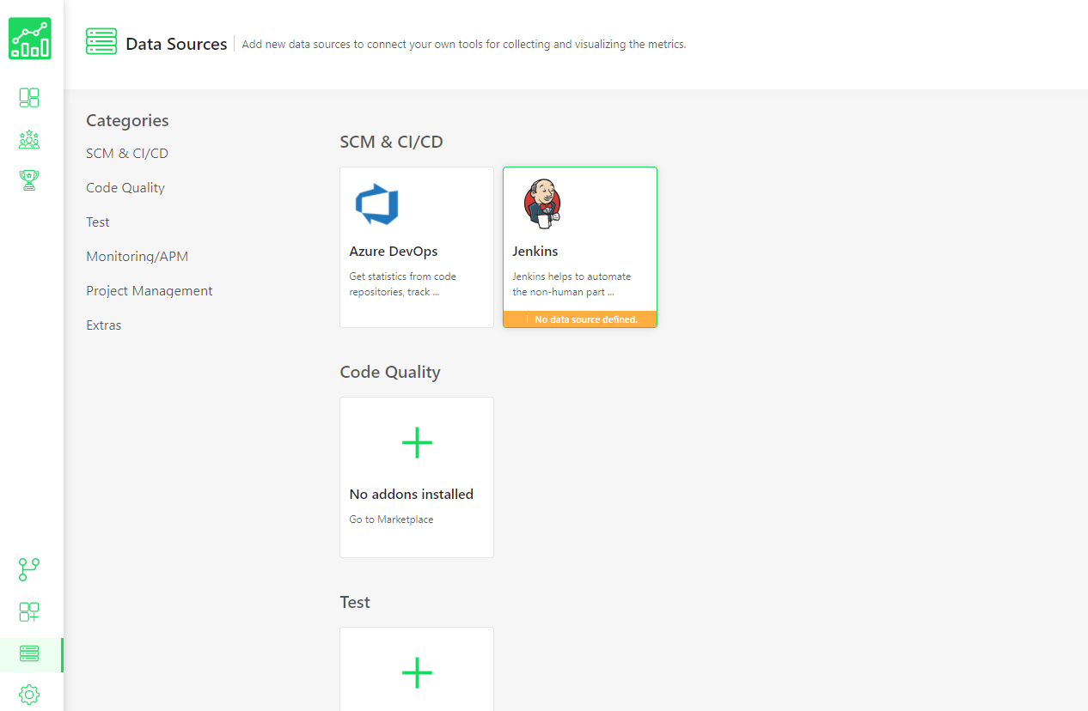Select the SCM & CI/CD category
Image resolution: width=1088 pixels, height=711 pixels.
click(127, 154)
